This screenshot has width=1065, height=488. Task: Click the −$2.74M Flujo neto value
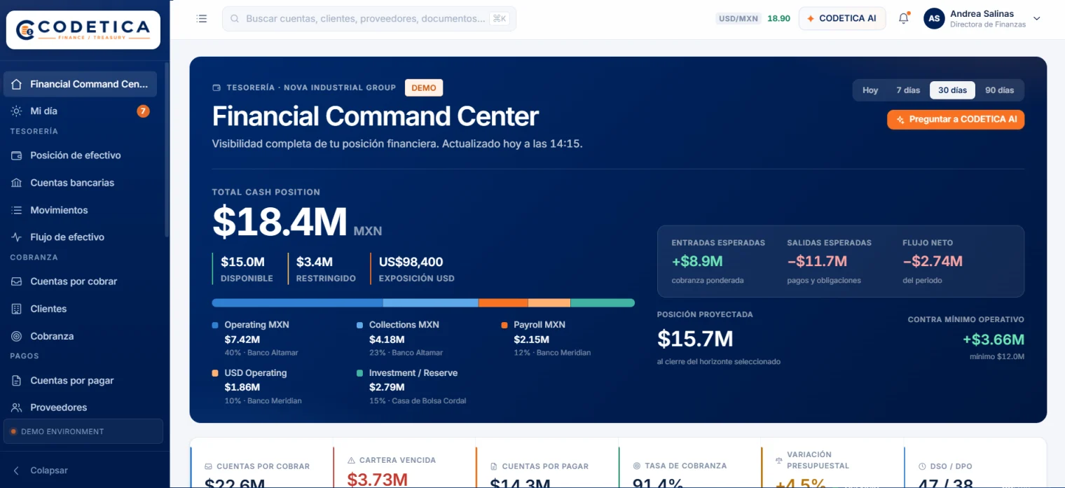(x=933, y=261)
